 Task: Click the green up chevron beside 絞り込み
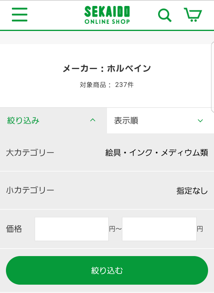coord(93,120)
